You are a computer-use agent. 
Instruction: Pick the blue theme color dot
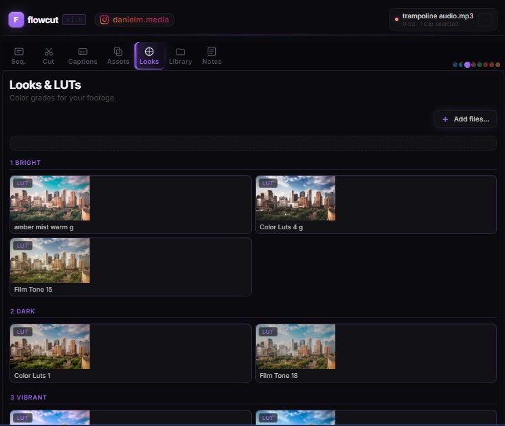pyautogui.click(x=455, y=64)
